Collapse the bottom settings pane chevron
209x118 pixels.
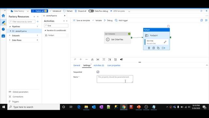pyautogui.click(x=207, y=65)
